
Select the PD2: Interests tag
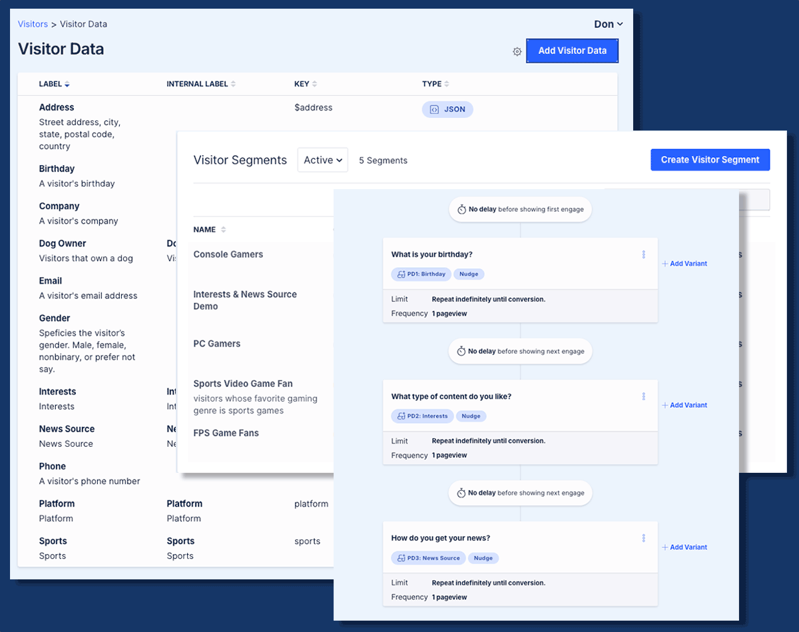point(422,416)
